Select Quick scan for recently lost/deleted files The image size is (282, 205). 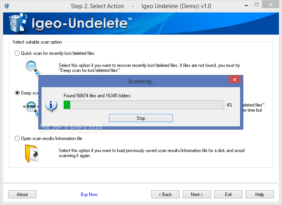(54, 53)
